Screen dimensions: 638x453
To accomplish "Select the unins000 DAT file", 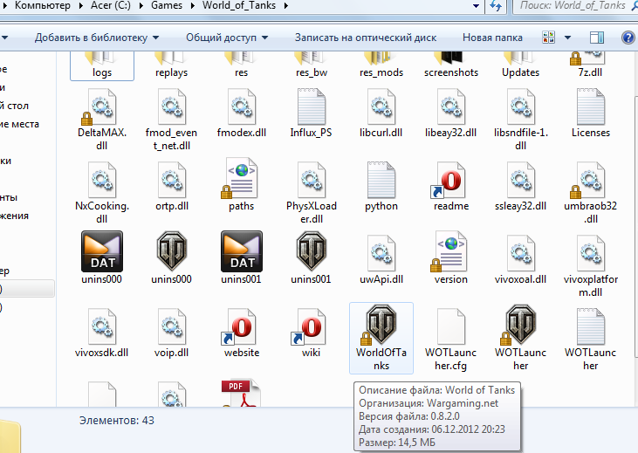I will (x=102, y=258).
